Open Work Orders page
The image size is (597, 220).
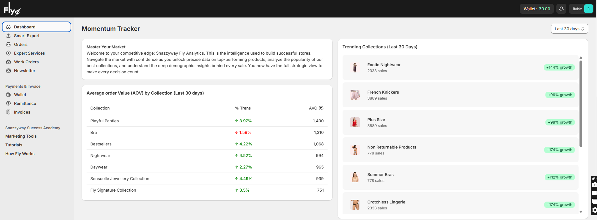26,62
